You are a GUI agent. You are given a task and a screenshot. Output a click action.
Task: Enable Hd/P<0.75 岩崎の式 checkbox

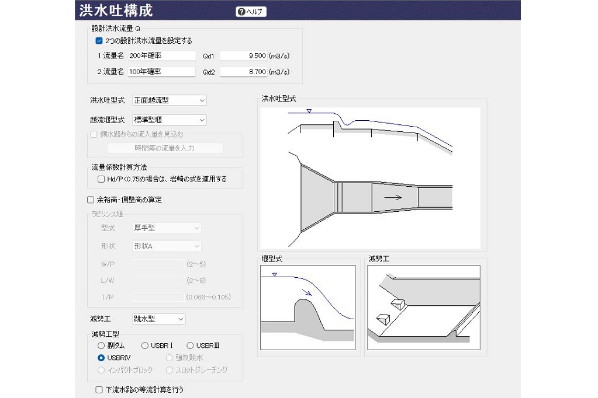(x=101, y=179)
